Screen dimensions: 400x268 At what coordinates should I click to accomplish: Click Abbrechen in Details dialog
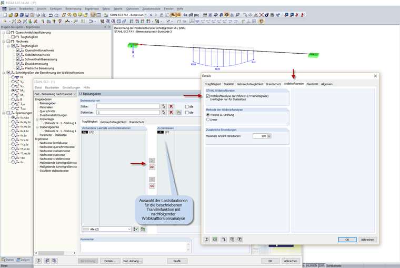[367, 240]
